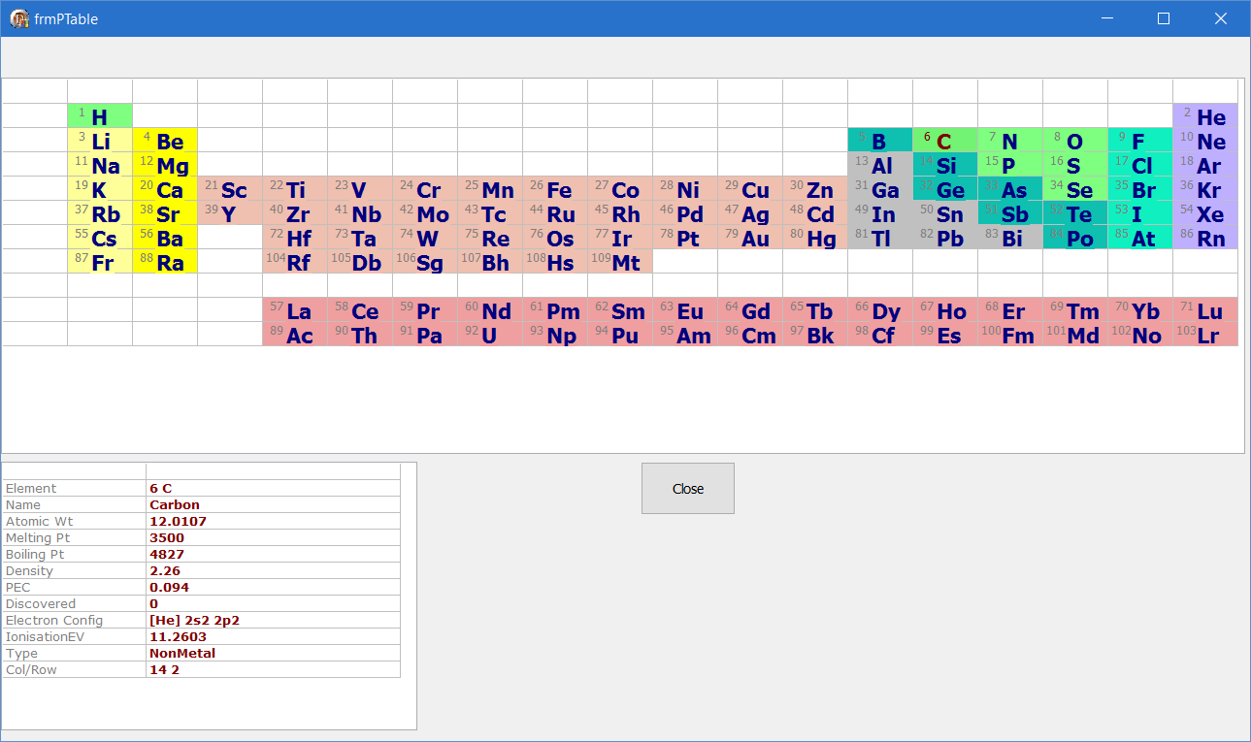Select Helium (He) in the table

pos(1205,116)
